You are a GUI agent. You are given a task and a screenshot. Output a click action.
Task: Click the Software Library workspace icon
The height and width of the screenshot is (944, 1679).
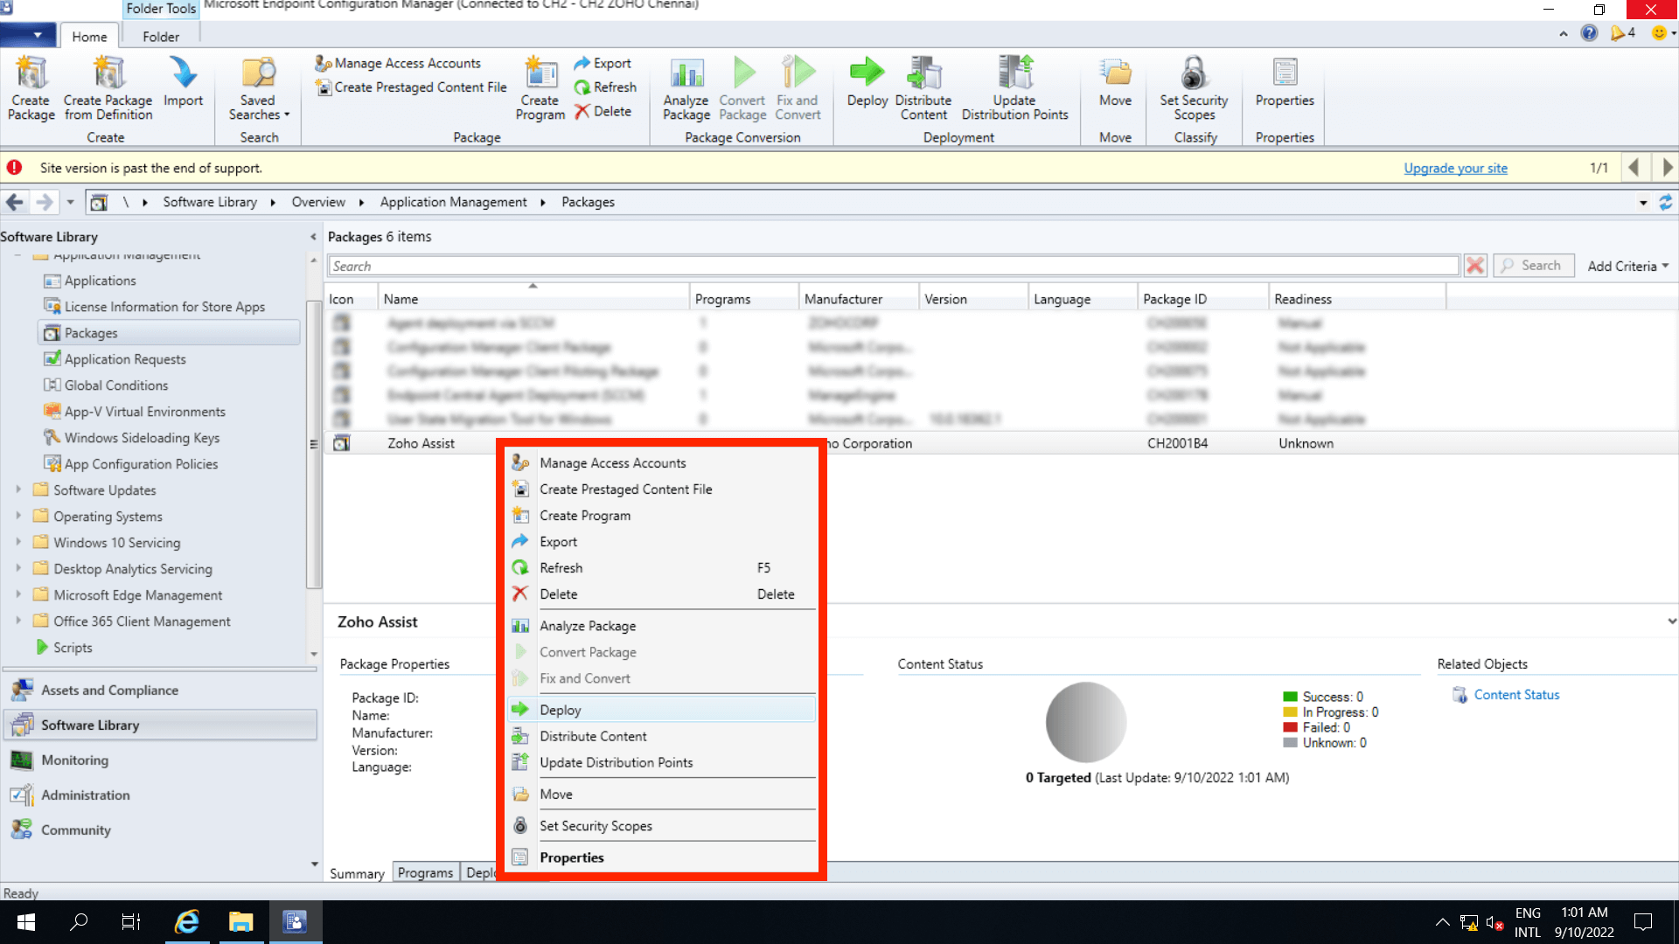[21, 725]
